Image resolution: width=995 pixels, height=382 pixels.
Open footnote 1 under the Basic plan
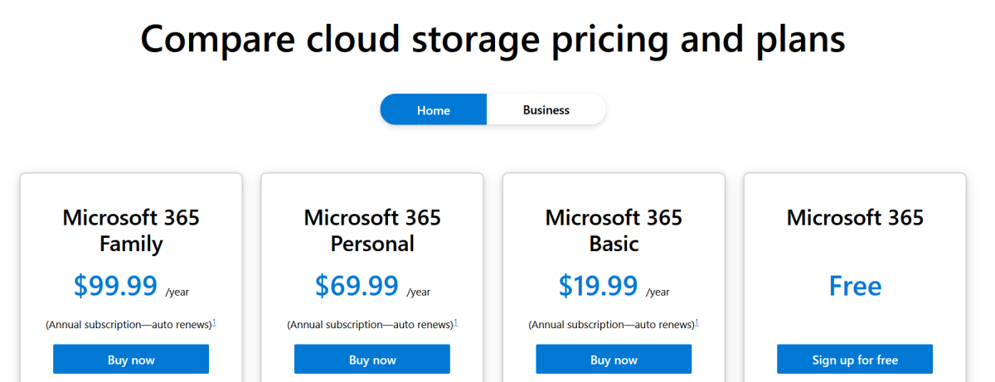[x=696, y=322]
